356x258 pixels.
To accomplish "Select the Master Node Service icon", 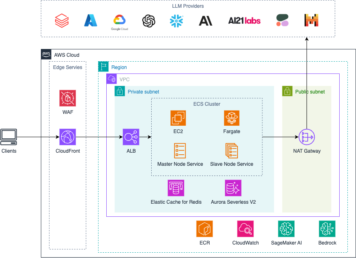I will click(x=180, y=151).
